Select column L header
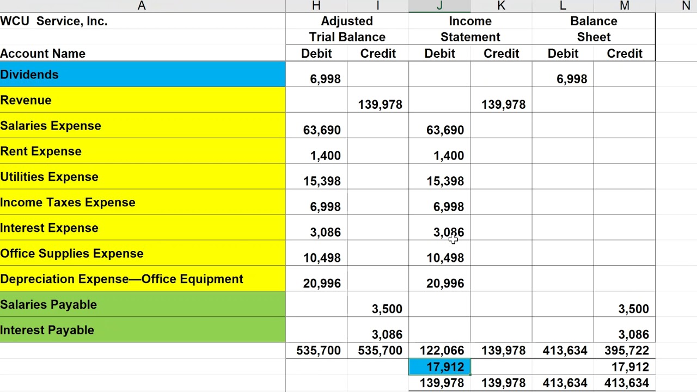This screenshot has width=697, height=392. [x=563, y=6]
